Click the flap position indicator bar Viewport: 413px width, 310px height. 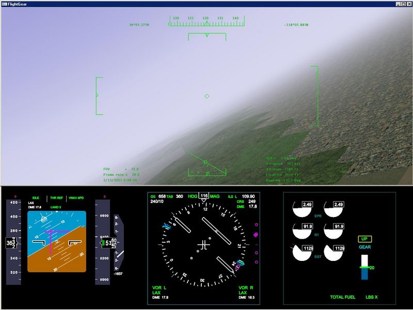coord(365,267)
